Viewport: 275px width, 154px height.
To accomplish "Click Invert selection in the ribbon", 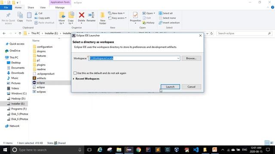I will tap(169, 23).
